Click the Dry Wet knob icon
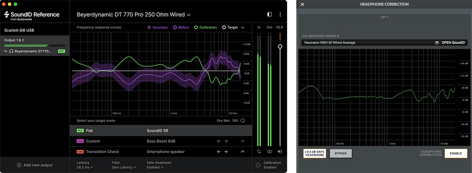Viewport: 472px width, 173px height. [242, 121]
